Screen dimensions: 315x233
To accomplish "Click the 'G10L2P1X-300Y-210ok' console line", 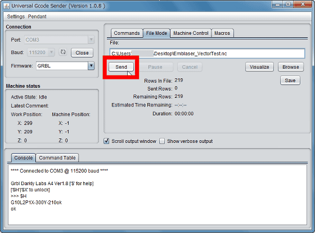I will 36,203.
